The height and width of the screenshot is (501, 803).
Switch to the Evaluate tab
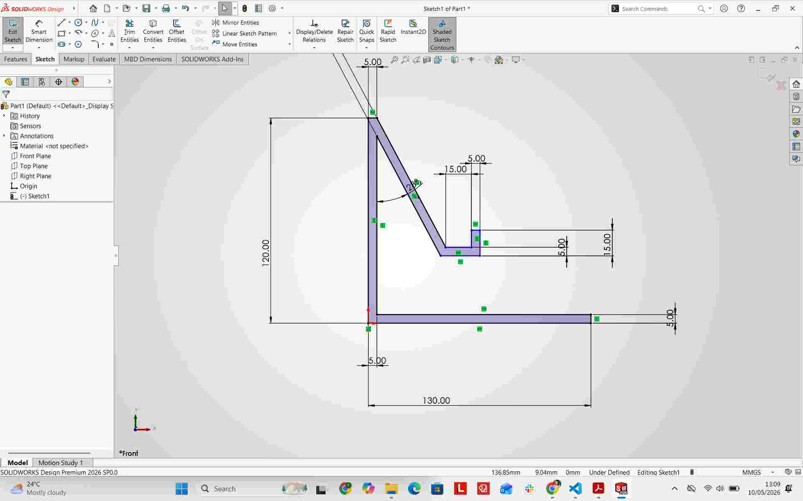click(104, 59)
